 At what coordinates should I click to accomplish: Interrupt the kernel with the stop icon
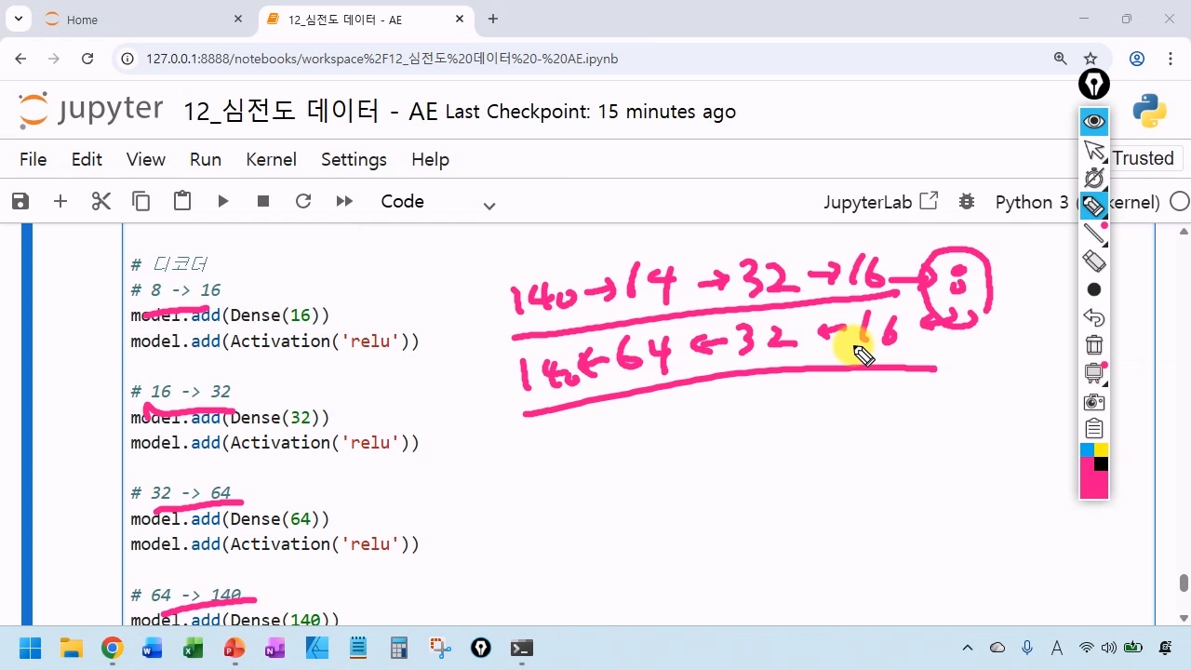[263, 201]
